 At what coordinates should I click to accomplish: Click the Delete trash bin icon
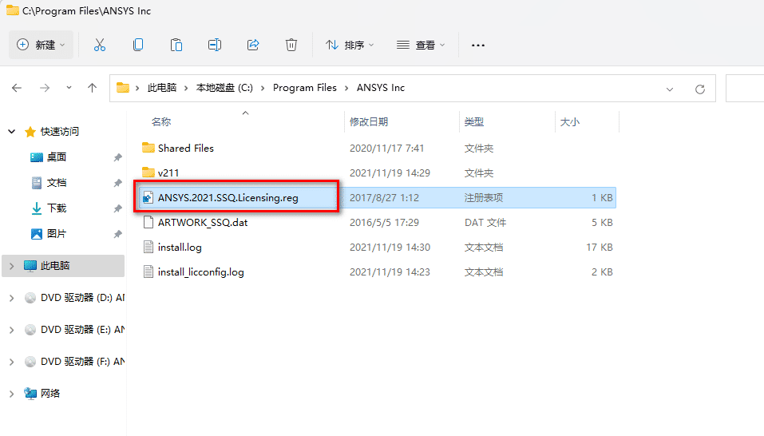click(x=291, y=46)
